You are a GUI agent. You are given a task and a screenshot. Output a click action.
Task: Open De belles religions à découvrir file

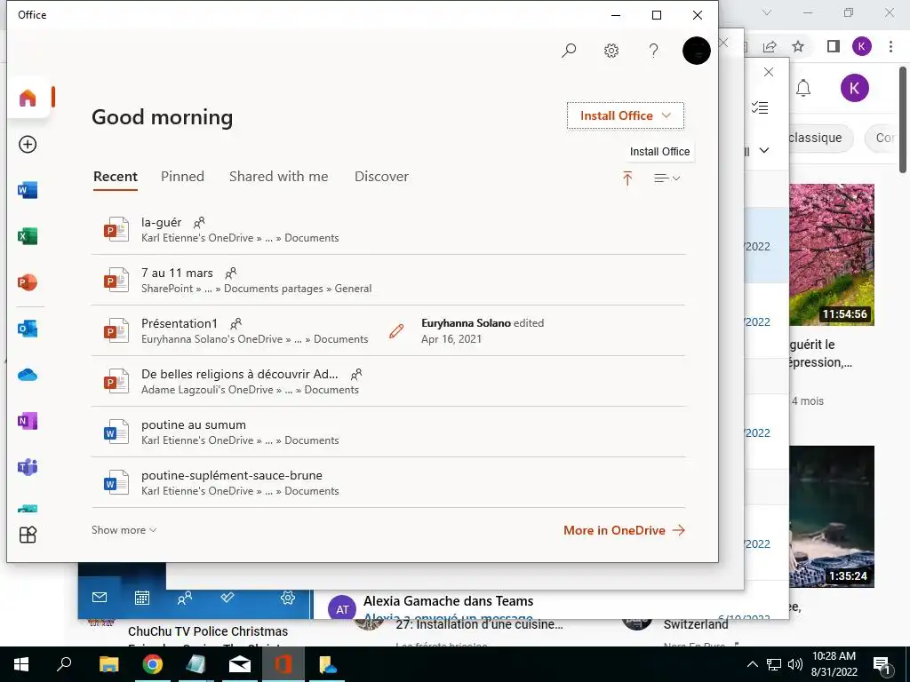(388, 381)
